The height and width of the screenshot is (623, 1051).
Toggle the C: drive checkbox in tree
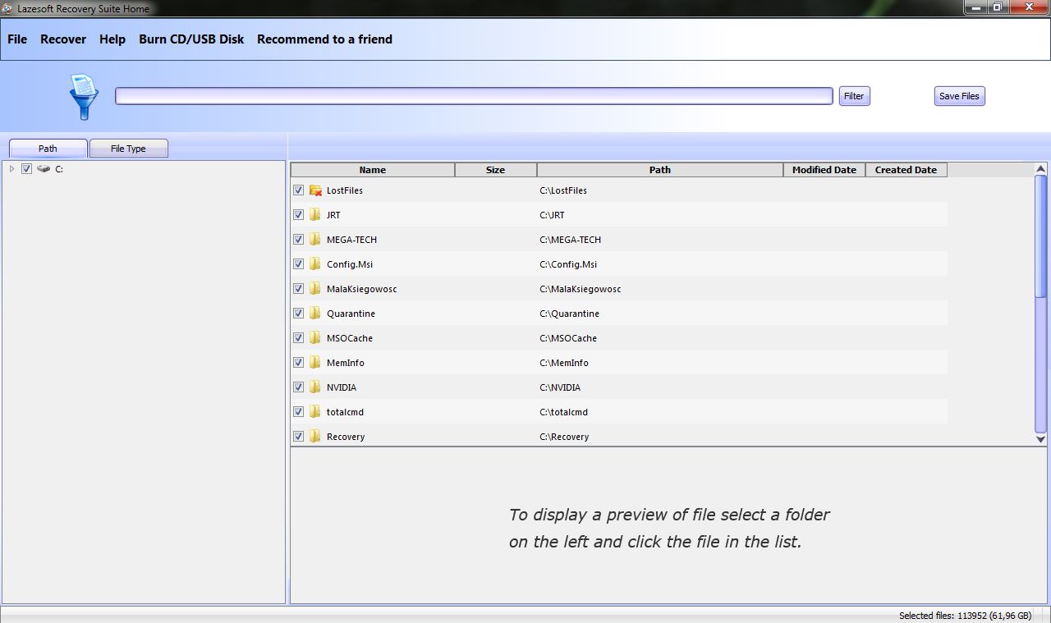click(26, 169)
